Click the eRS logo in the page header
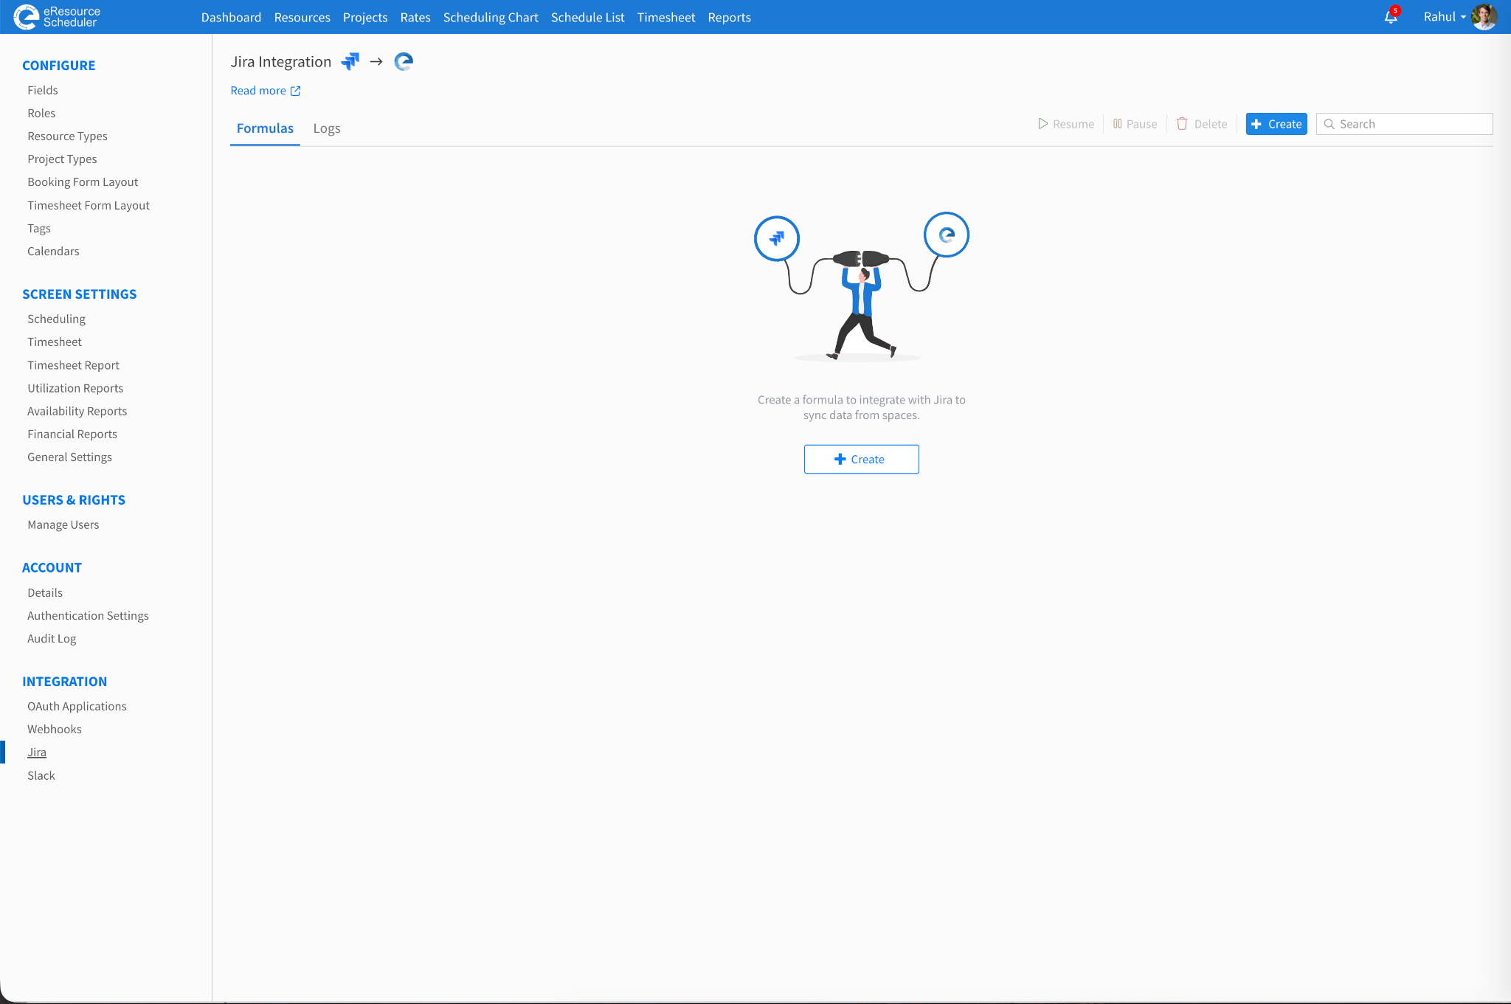Image resolution: width=1511 pixels, height=1004 pixels. 404,62
